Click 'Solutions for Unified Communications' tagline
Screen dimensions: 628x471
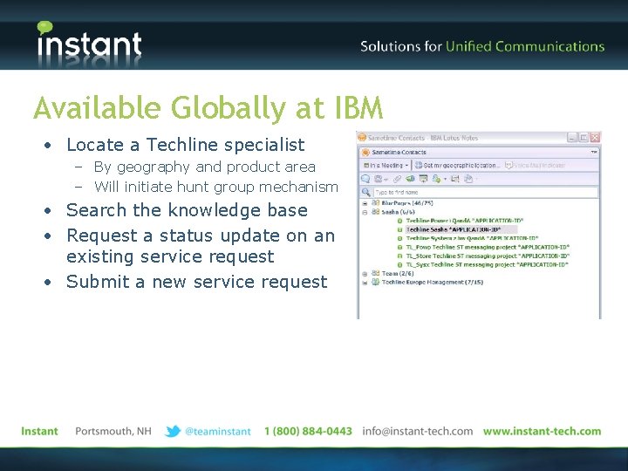point(482,46)
